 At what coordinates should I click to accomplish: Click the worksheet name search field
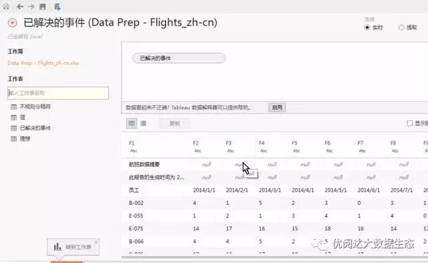[58, 93]
